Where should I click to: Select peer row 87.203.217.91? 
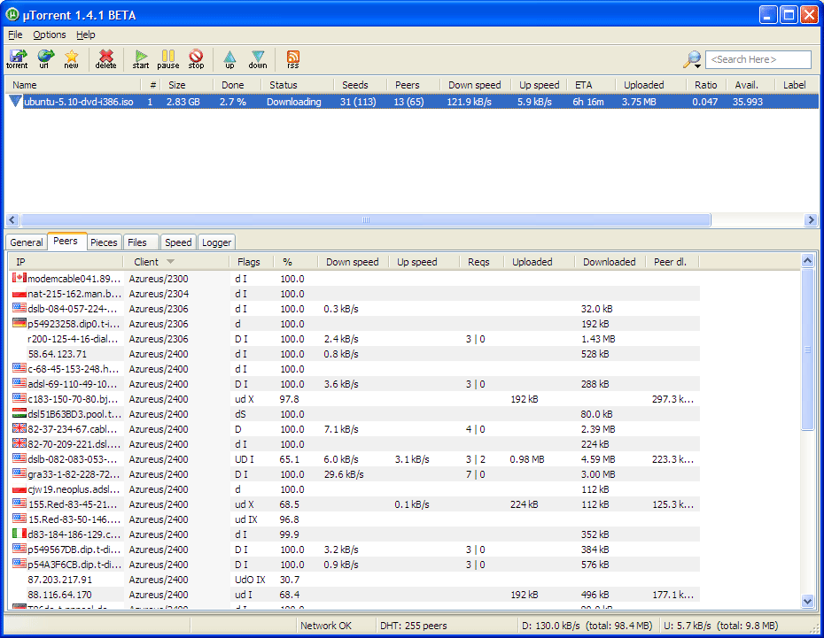(354, 580)
